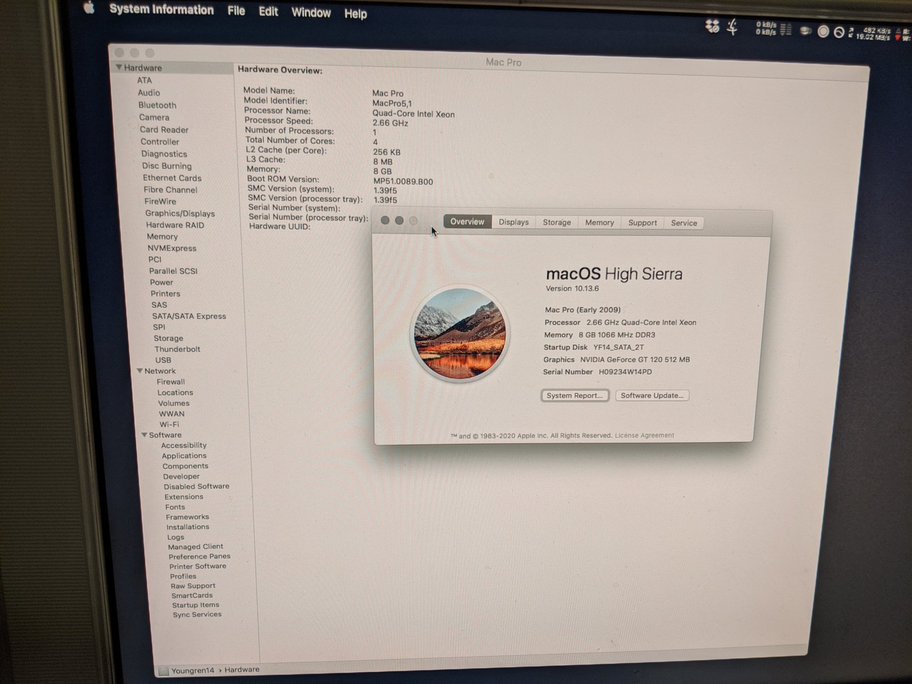The image size is (912, 684).
Task: Click the serial number H09234W14PD
Action: coord(625,372)
